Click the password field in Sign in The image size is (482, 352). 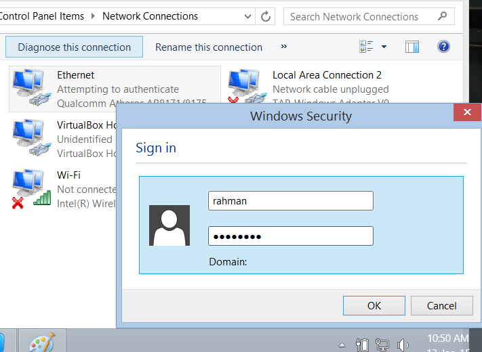pyautogui.click(x=290, y=236)
